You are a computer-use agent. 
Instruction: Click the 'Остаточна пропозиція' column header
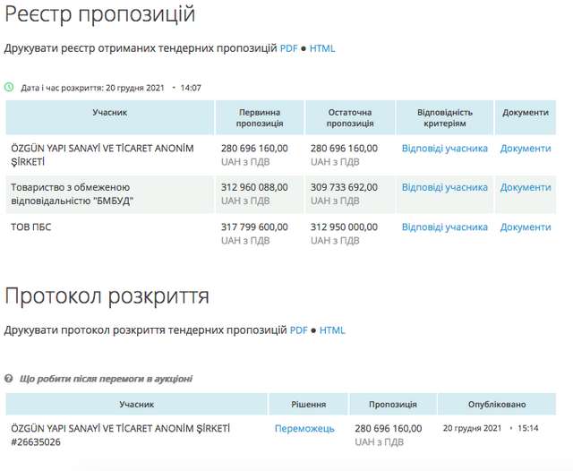350,118
